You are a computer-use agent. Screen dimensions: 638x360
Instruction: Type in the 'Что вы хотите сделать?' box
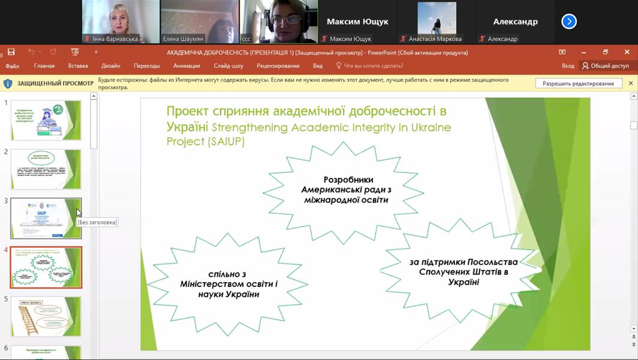[x=374, y=66]
